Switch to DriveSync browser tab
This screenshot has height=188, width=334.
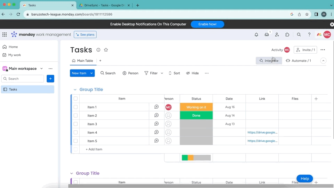coord(104,5)
